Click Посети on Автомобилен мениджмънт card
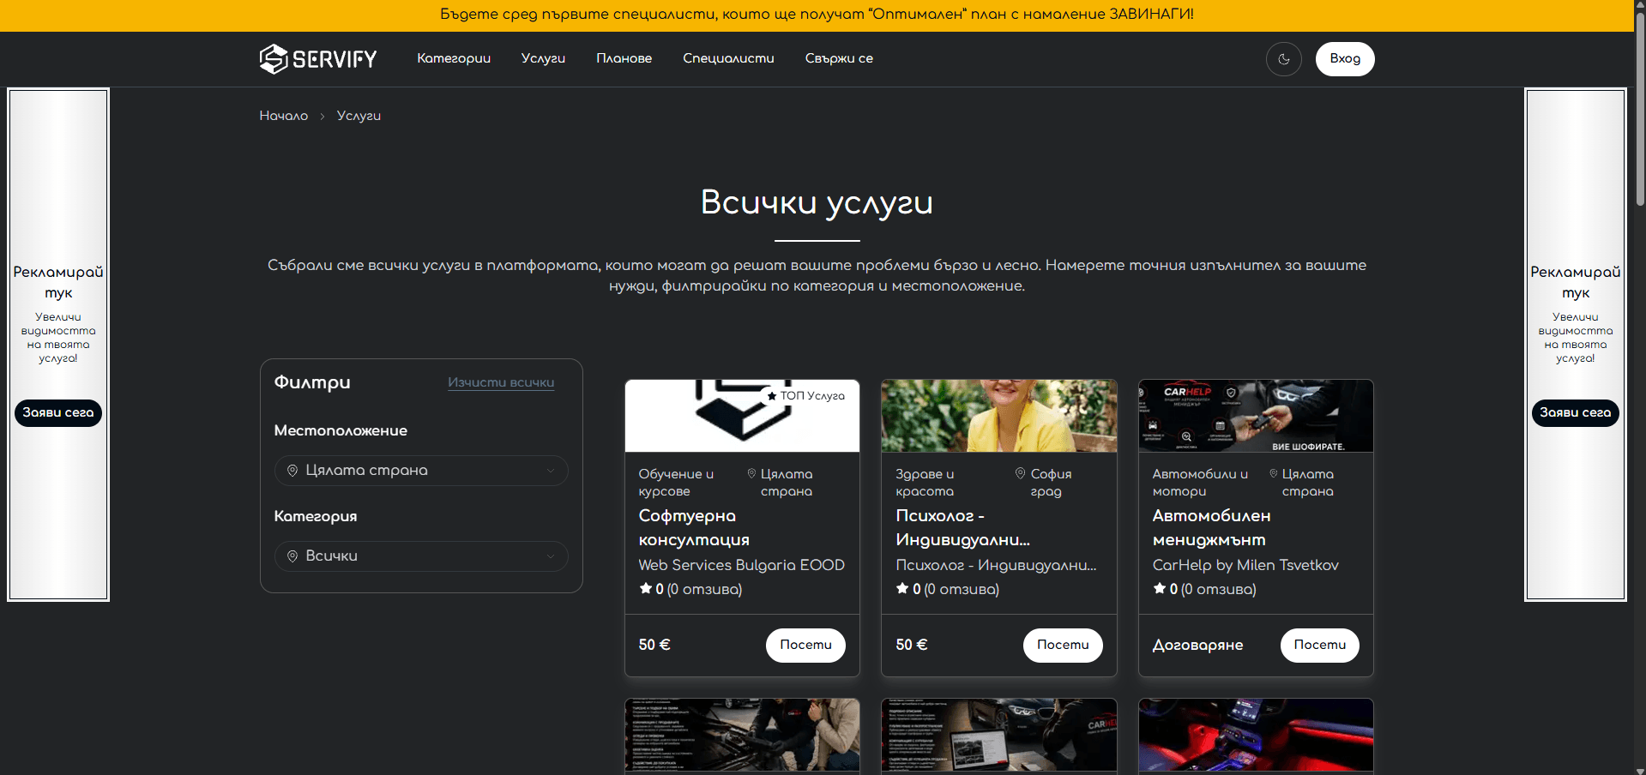This screenshot has width=1646, height=775. [1320, 646]
